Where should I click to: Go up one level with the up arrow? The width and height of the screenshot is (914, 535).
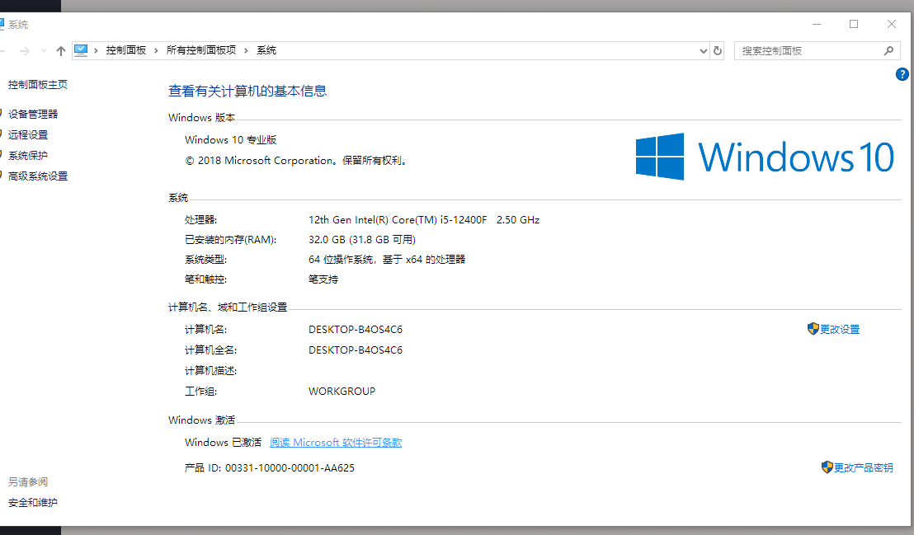tap(60, 51)
